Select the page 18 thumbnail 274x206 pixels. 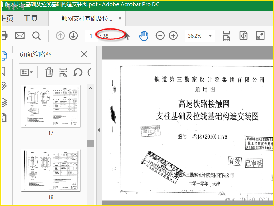tap(51, 170)
